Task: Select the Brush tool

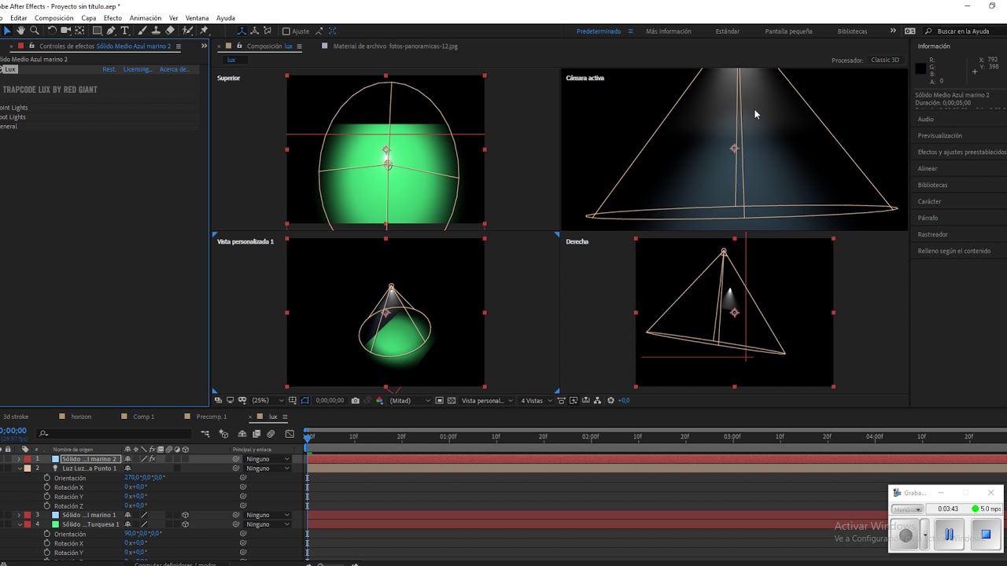Action: pyautogui.click(x=143, y=31)
